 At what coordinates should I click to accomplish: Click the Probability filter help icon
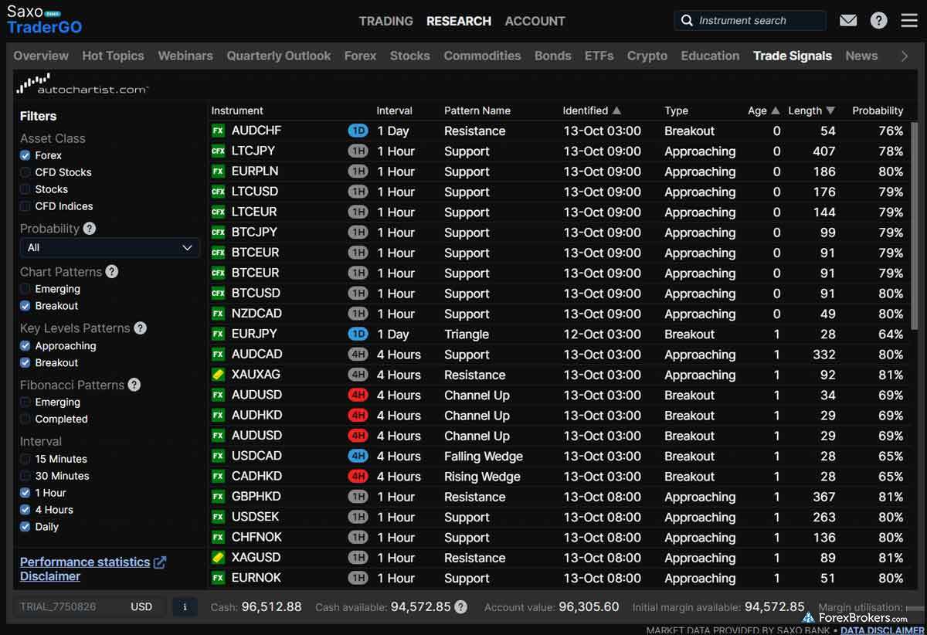(90, 229)
